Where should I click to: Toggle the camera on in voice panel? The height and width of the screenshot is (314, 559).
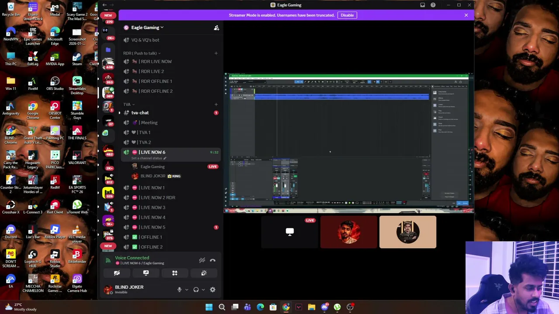pos(117,273)
